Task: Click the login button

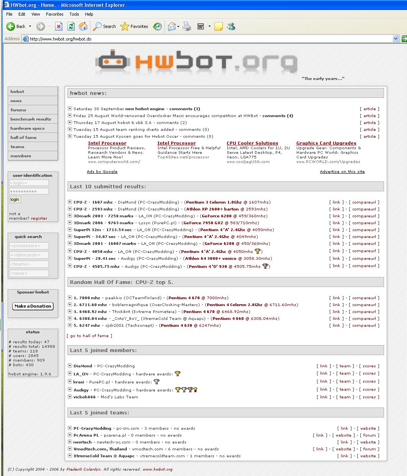Action: pyautogui.click(x=15, y=199)
